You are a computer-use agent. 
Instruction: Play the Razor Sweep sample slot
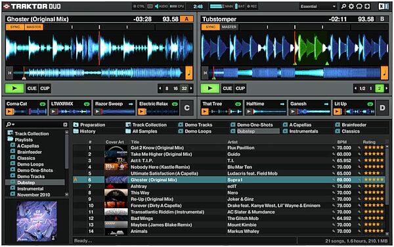[97, 111]
